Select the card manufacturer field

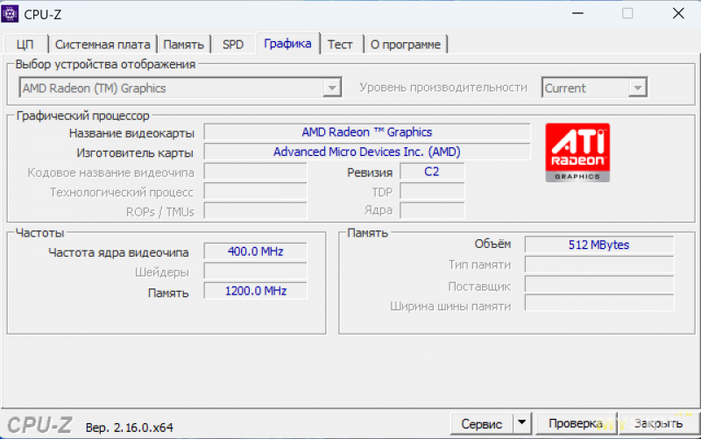coord(366,152)
